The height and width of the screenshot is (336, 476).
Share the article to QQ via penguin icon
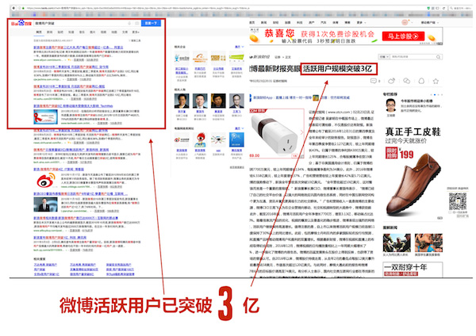pyautogui.click(x=421, y=81)
